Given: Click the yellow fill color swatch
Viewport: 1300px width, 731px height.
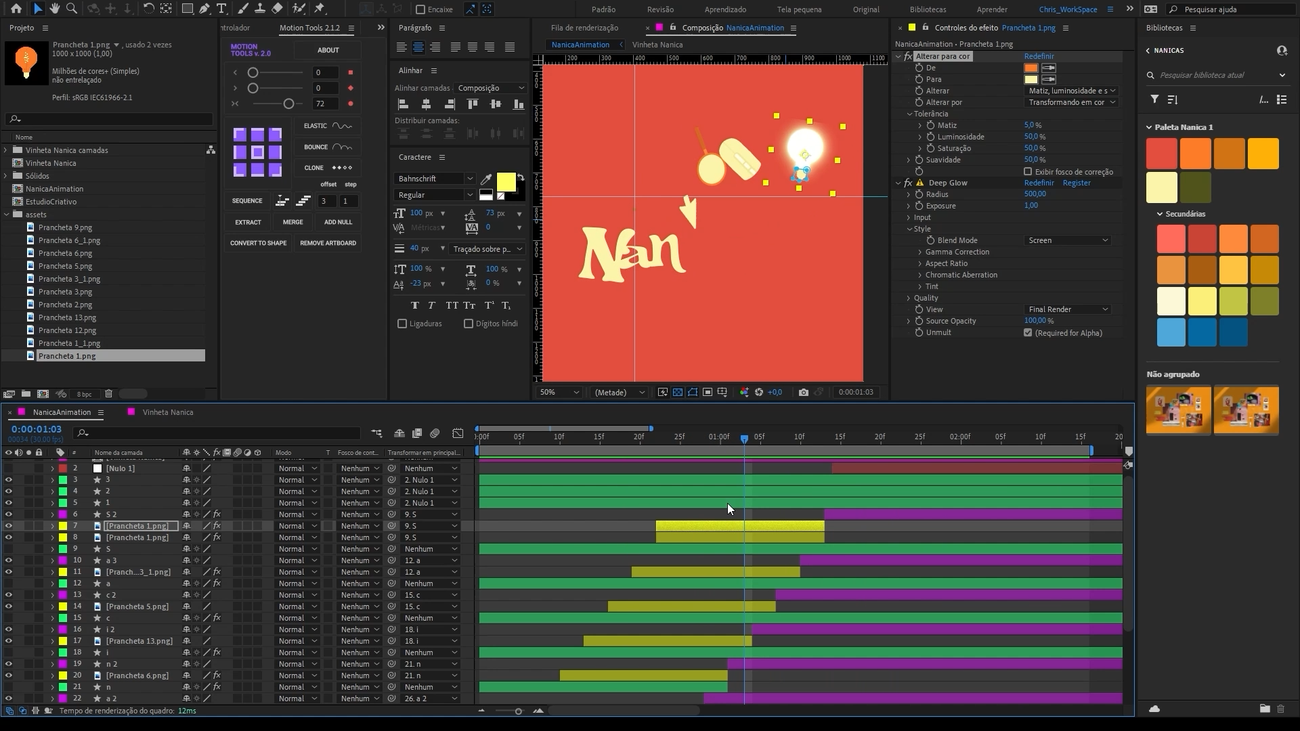Looking at the screenshot, I should click(x=505, y=182).
